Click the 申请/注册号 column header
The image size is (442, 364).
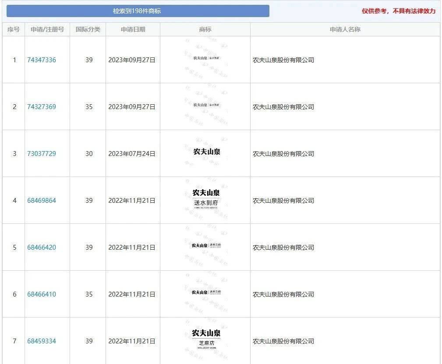tap(47, 29)
